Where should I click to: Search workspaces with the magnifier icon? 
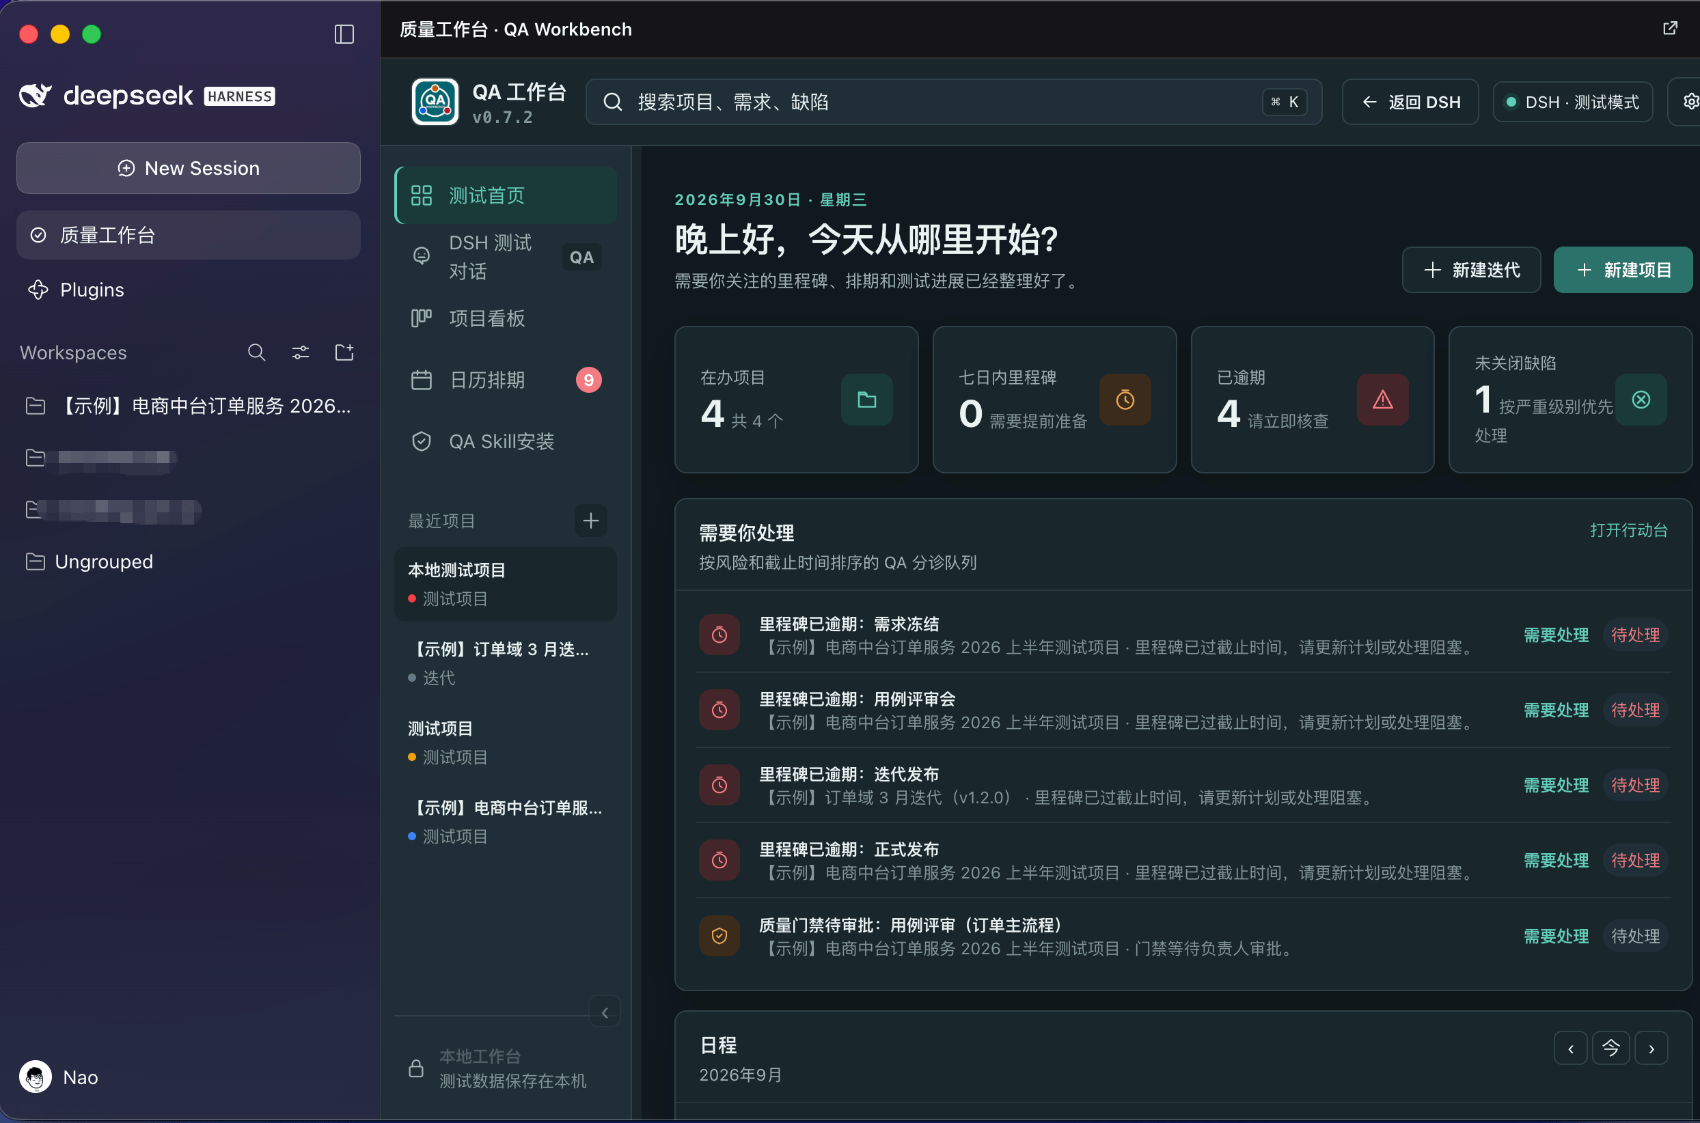[x=256, y=352]
